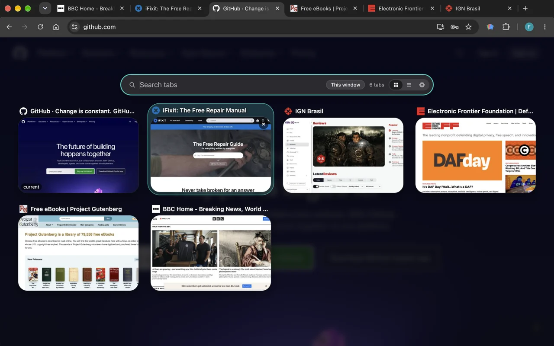554x346 pixels.
Task: Switch to the IGN Brasil browser tab
Action: pyautogui.click(x=479, y=9)
